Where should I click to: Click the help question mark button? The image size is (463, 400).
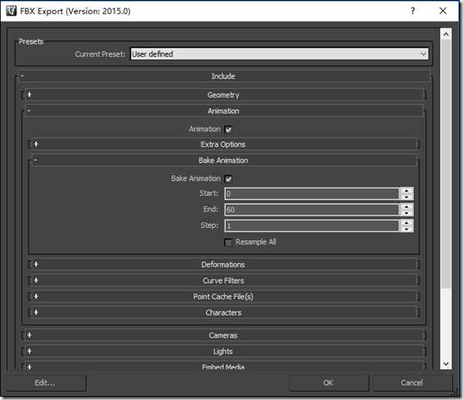[x=413, y=11]
